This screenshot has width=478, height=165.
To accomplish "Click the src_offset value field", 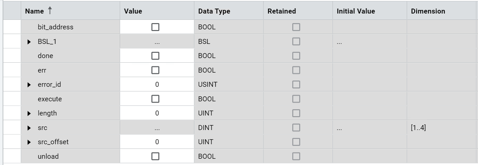I will [x=157, y=142].
